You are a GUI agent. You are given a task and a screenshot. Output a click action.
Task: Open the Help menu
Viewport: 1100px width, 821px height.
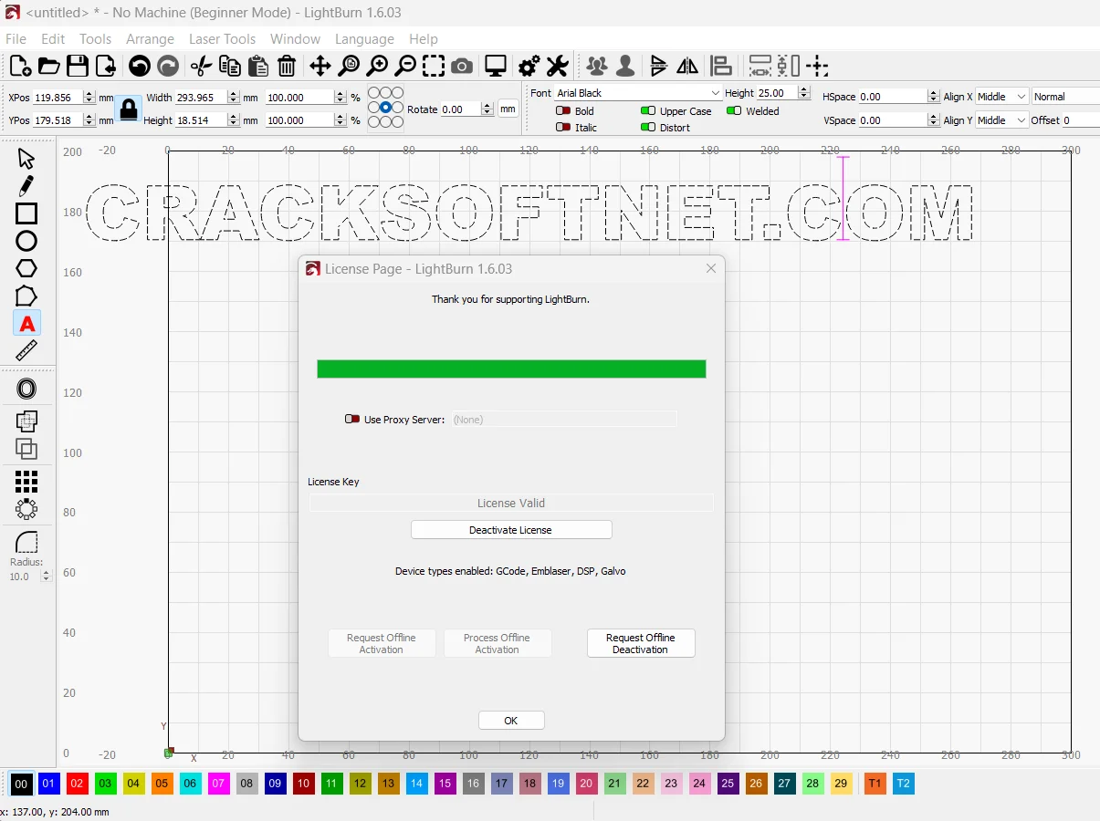pyautogui.click(x=424, y=39)
